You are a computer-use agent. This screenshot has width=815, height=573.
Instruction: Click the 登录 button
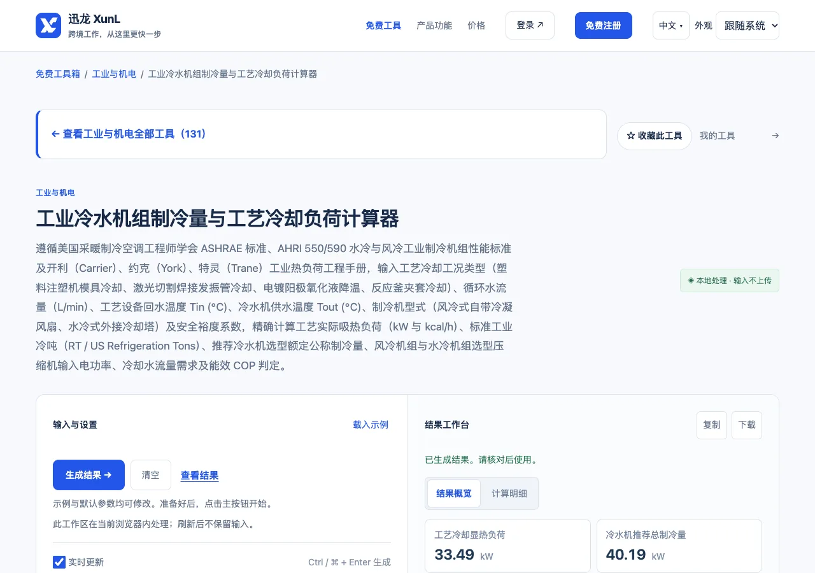coord(530,25)
